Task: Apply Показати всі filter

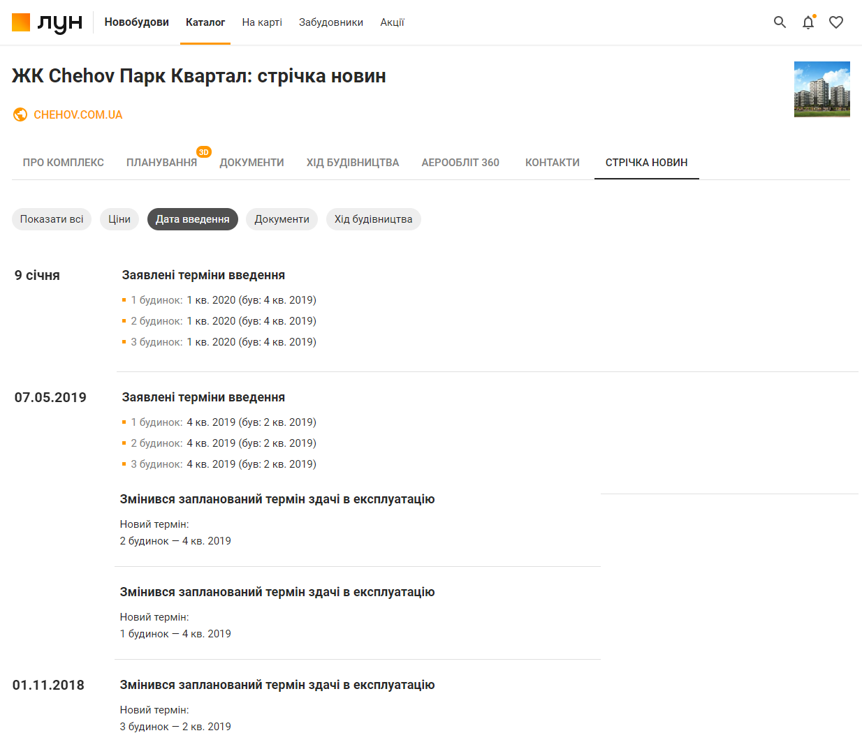Action: (52, 219)
